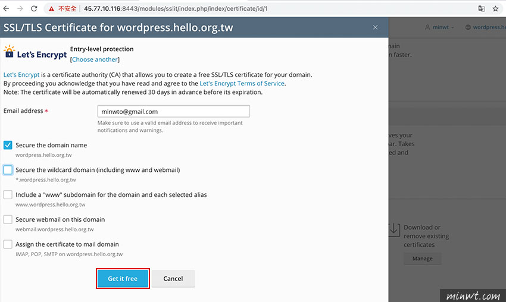Screen dimensions: 506x302
Task: Click the Entry-level protection text
Action: pyautogui.click(x=102, y=49)
